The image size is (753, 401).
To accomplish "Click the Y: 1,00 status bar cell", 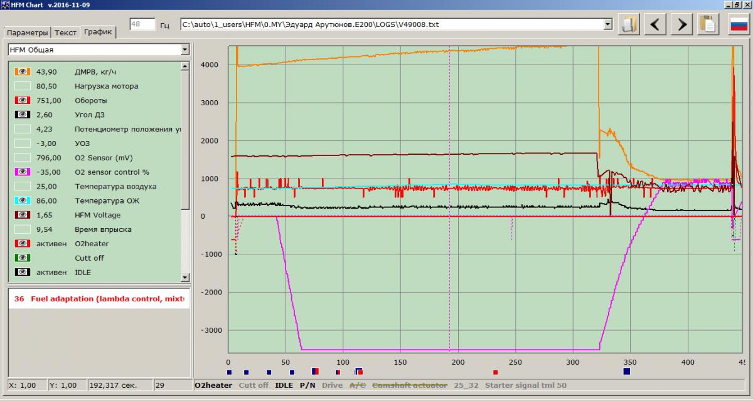I will pos(67,385).
